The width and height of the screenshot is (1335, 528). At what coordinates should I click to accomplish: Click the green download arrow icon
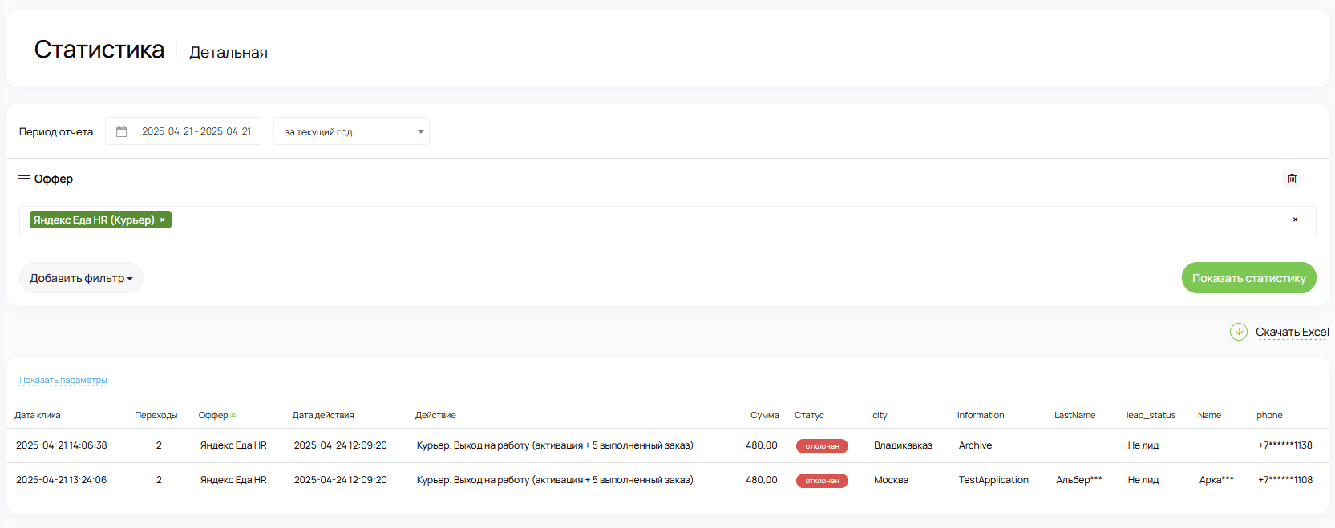pyautogui.click(x=1239, y=332)
